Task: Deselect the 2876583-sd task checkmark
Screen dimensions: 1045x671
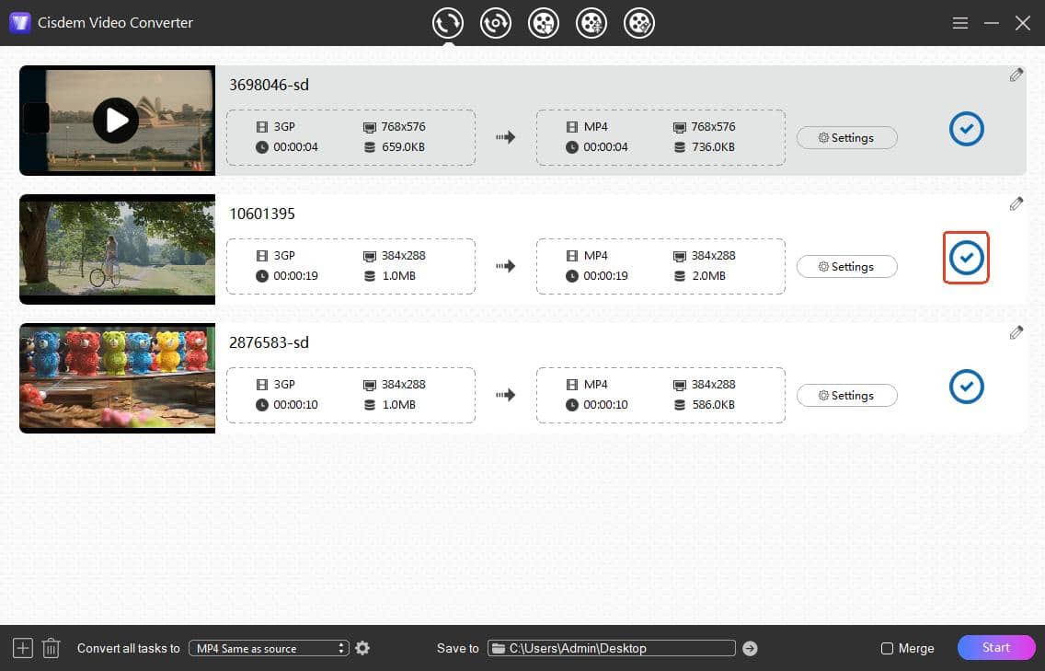Action: 966,387
